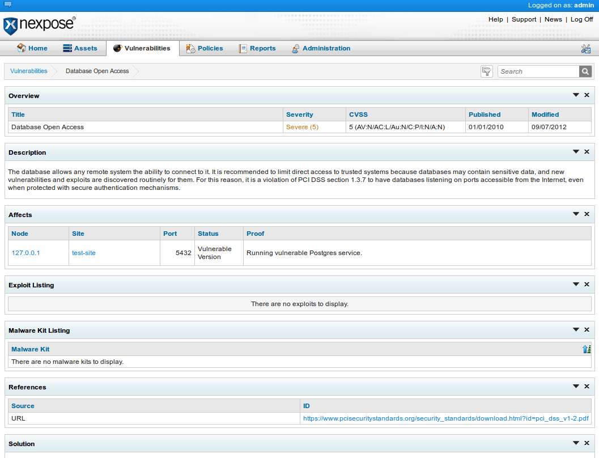Collapse the Overview panel
599x458 pixels.
[x=576, y=95]
